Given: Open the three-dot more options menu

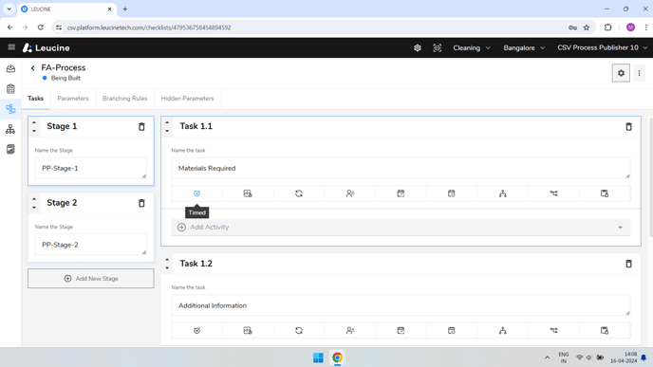Looking at the screenshot, I should (x=640, y=73).
